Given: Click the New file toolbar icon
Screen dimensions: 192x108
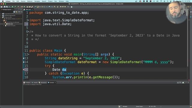Looking at the screenshot, I should (1, 7).
